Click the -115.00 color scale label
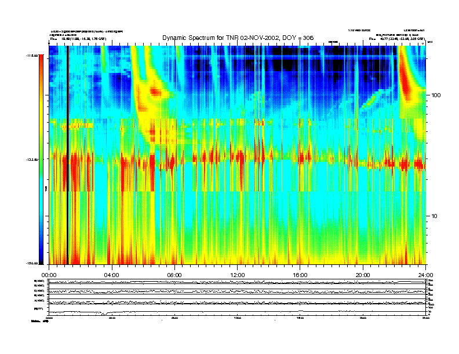The height and width of the screenshot is (354, 459). (x=32, y=55)
